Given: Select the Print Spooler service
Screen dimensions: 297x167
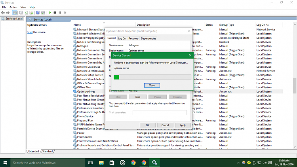Looking at the screenshot, I should (84, 137).
